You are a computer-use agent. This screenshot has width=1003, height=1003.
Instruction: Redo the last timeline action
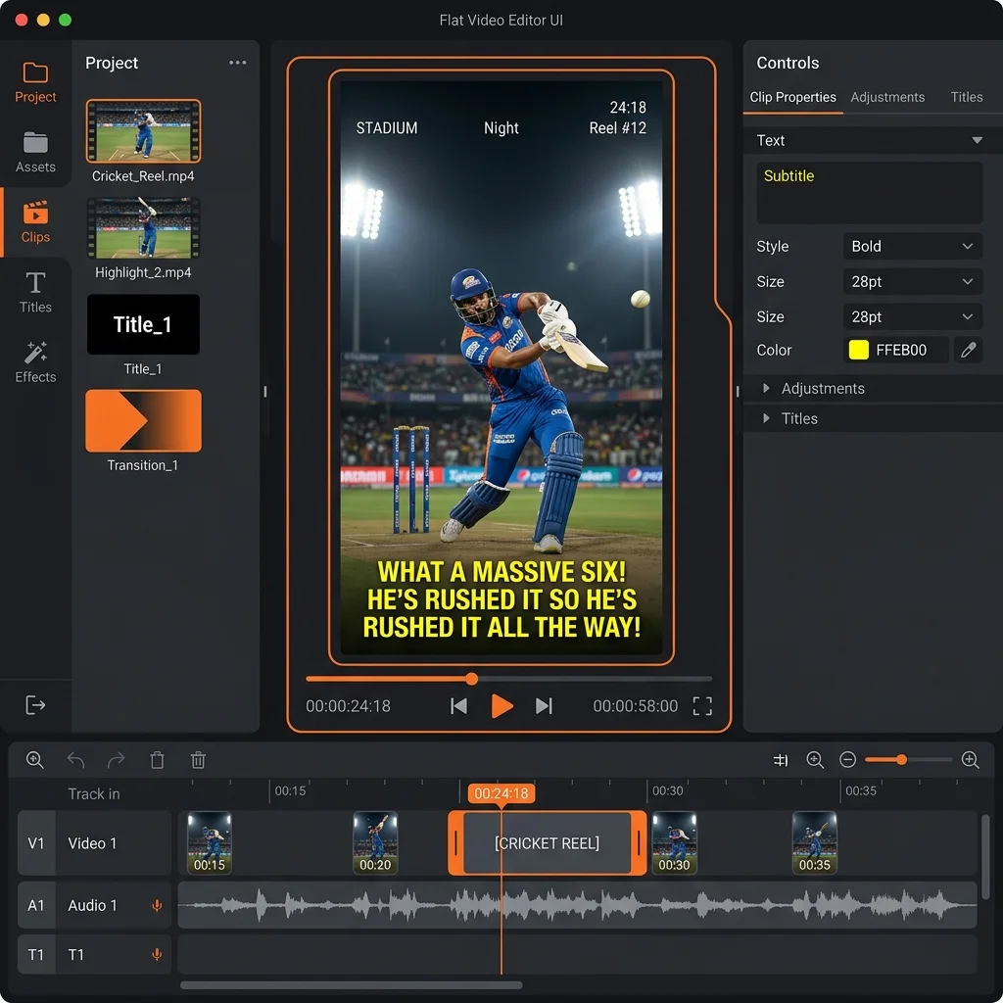point(116,760)
